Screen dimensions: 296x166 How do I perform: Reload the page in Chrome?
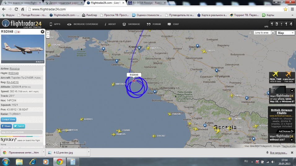pos(16,9)
